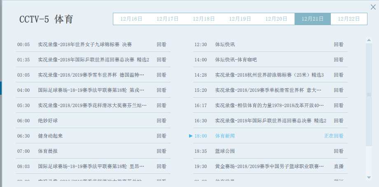This screenshot has width=379, height=187.
Task: Click 回看 for the 00:05 九球锦标赛 program
Action: [x=161, y=44]
